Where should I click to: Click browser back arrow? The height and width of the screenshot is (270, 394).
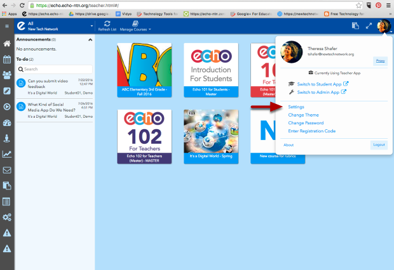pos(5,5)
